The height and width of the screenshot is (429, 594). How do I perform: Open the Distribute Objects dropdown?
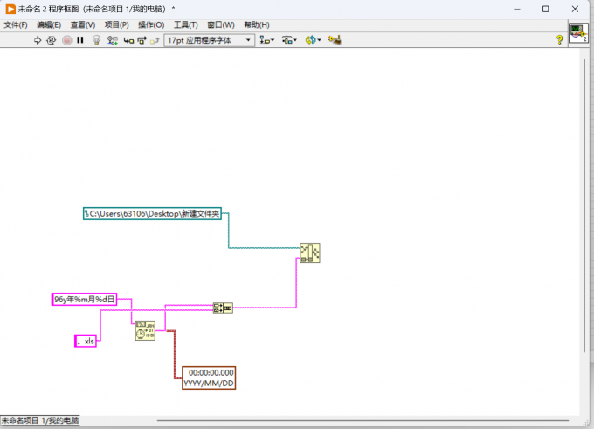(289, 40)
